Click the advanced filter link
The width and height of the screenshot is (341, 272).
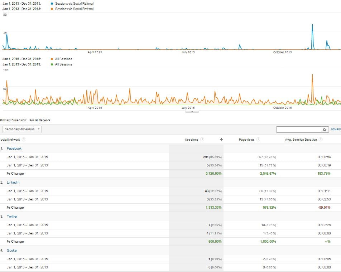336,129
